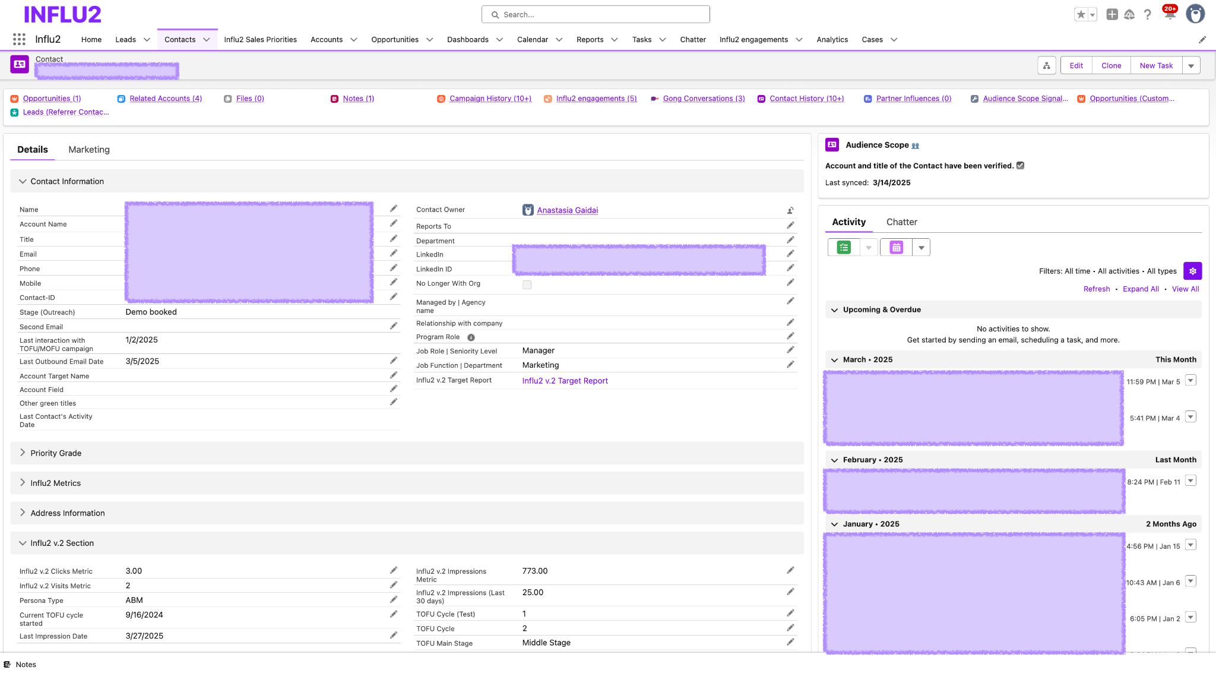Edit the Title field pencil icon
The image size is (1216, 676).
click(394, 238)
